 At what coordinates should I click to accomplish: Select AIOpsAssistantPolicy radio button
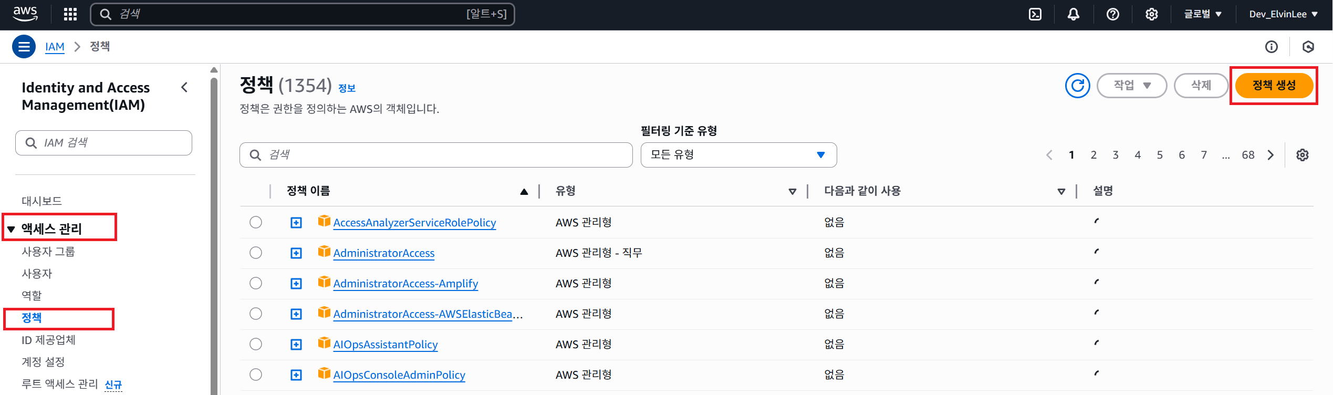click(256, 344)
